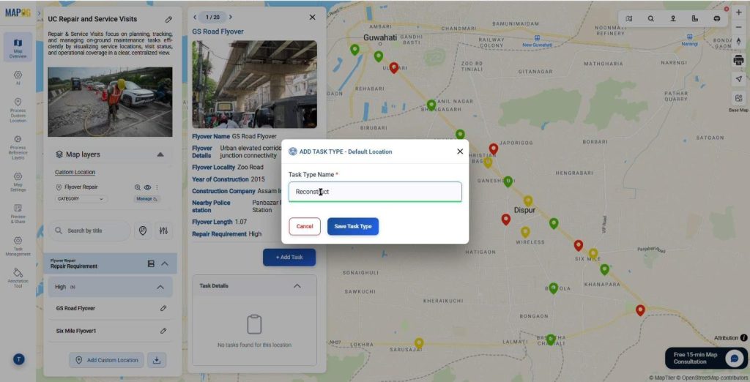Collapse the Map layers section

160,154
